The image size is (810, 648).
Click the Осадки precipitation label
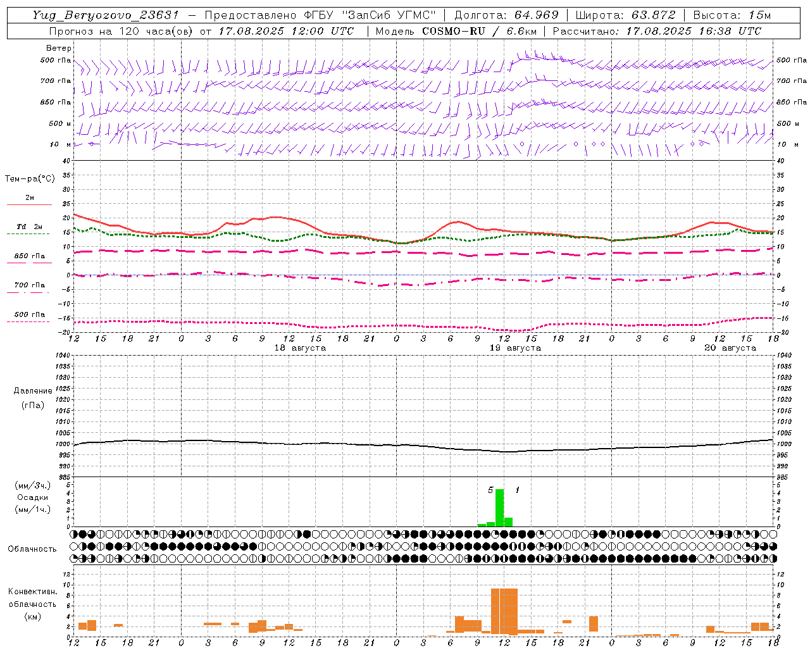click(33, 497)
